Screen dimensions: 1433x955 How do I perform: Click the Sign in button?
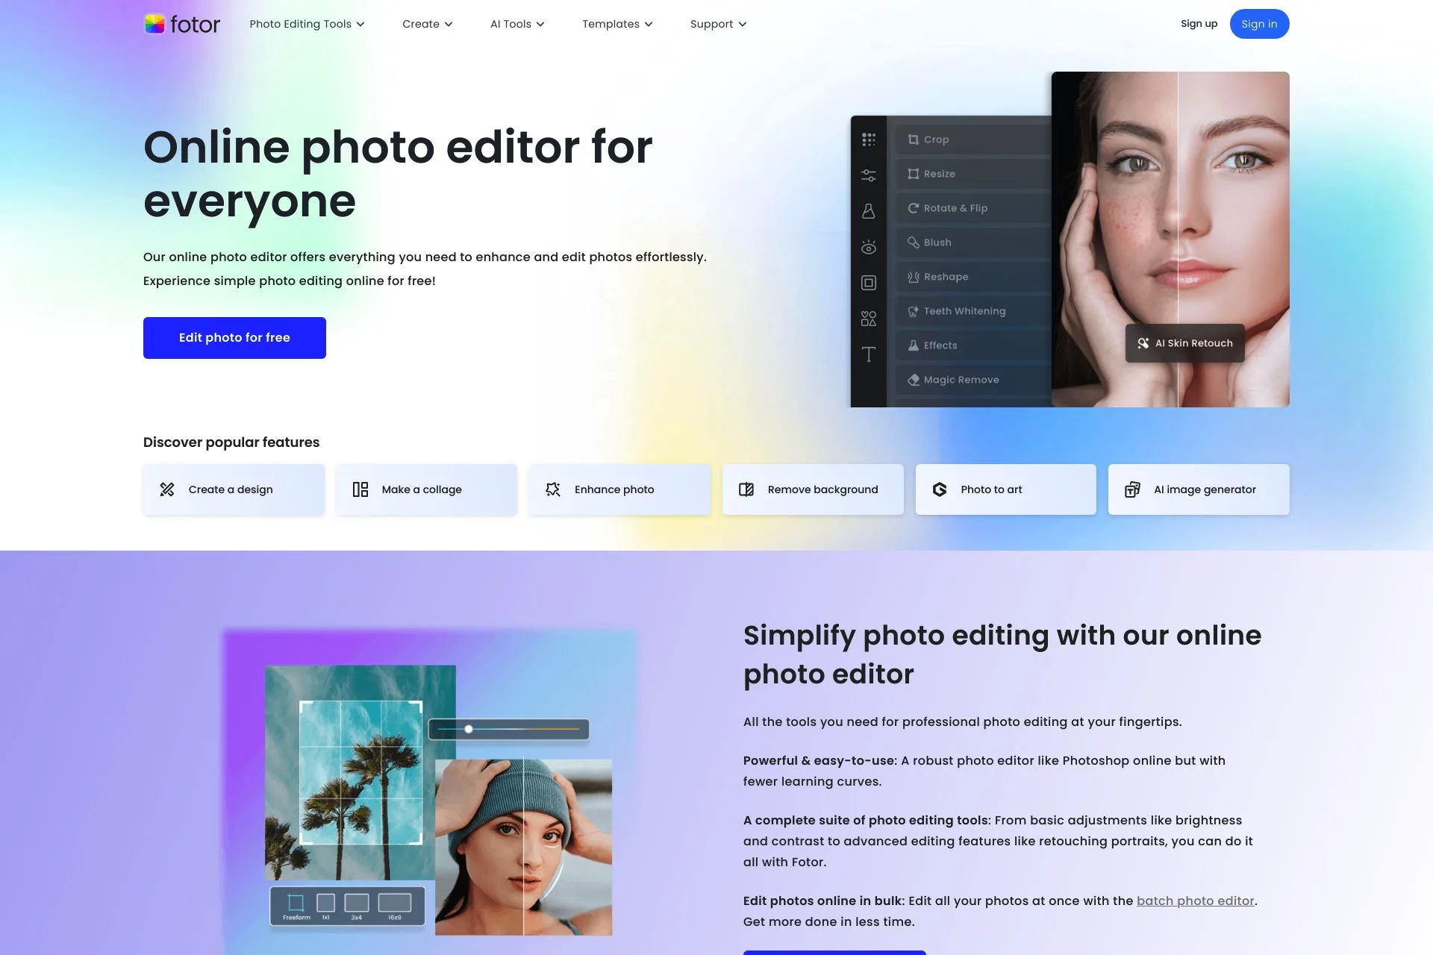tap(1259, 23)
